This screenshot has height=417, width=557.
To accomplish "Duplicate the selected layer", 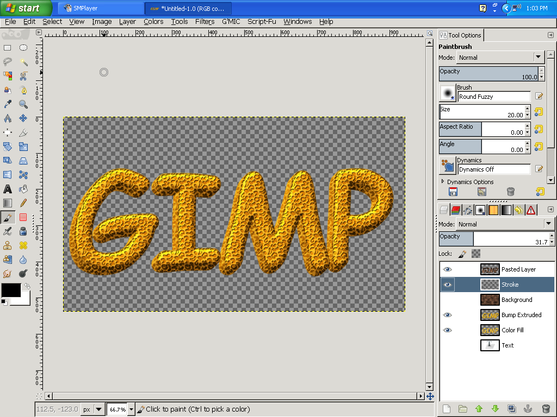I will [511, 409].
